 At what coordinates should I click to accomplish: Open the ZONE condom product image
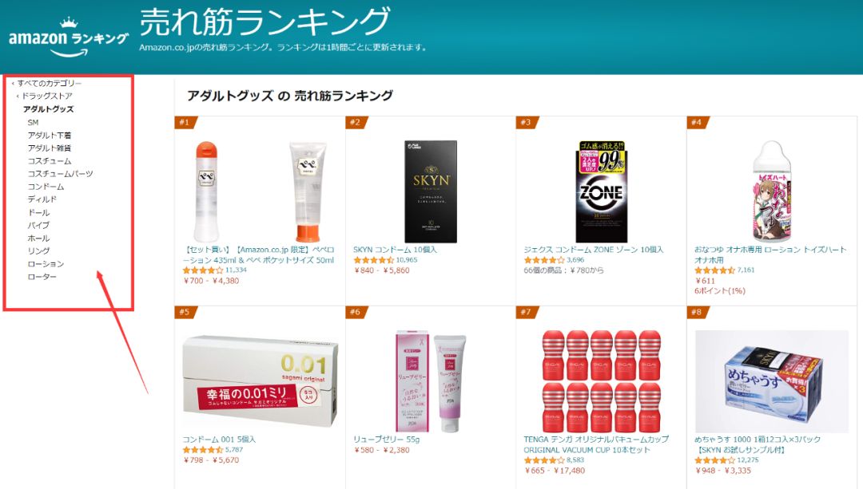click(x=602, y=191)
